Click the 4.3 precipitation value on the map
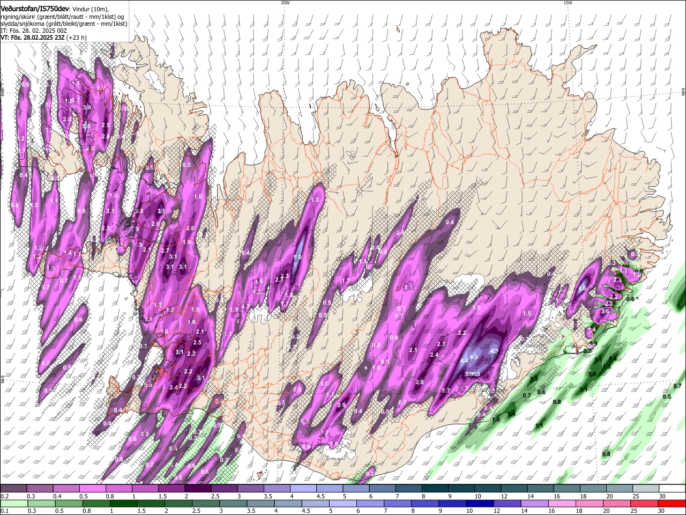 (x=494, y=351)
